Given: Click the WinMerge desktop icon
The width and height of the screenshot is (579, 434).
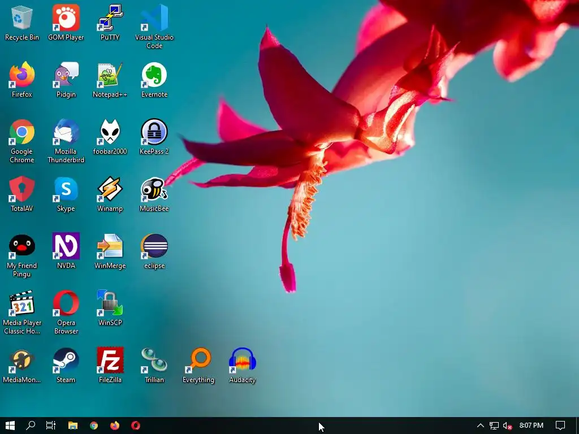Looking at the screenshot, I should 110,251.
